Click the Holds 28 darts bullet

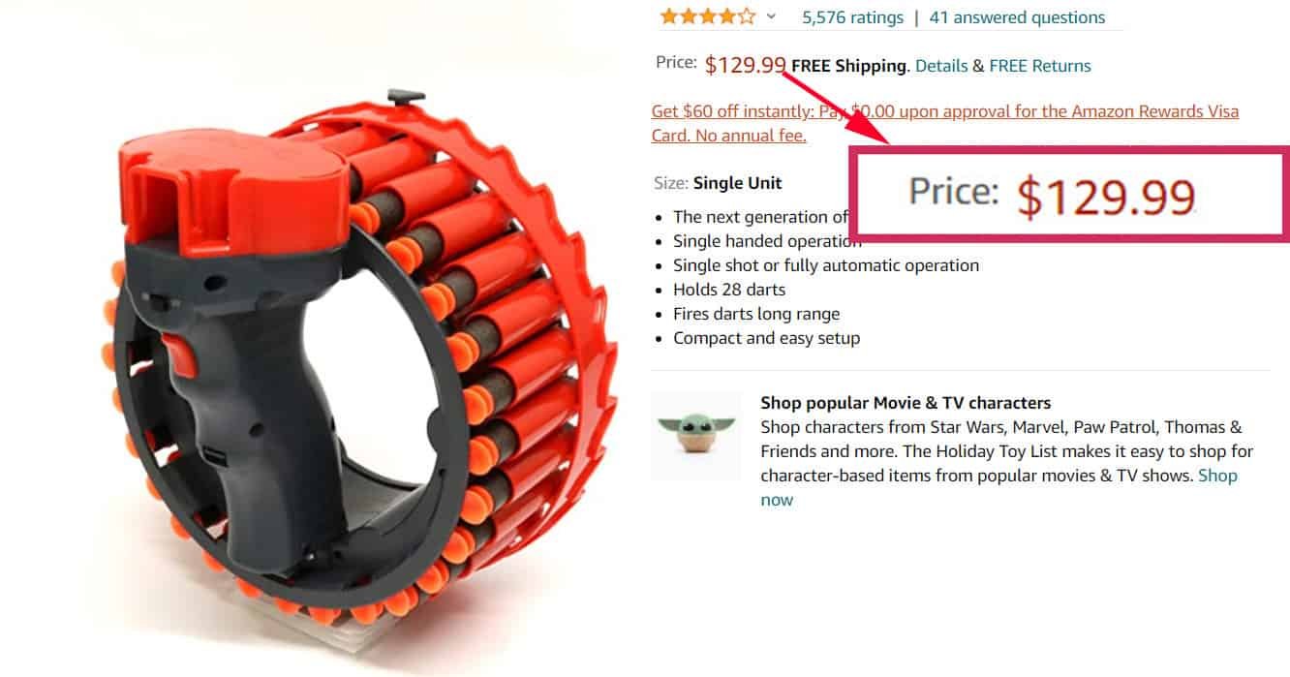pos(729,290)
